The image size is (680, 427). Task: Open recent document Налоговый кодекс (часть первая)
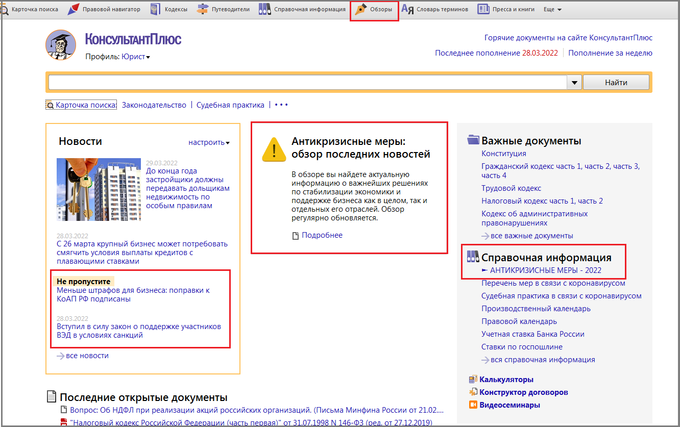point(251,422)
